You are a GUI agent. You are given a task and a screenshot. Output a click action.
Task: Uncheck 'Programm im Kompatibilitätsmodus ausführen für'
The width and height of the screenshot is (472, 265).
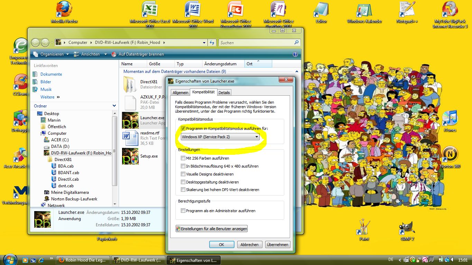183,129
